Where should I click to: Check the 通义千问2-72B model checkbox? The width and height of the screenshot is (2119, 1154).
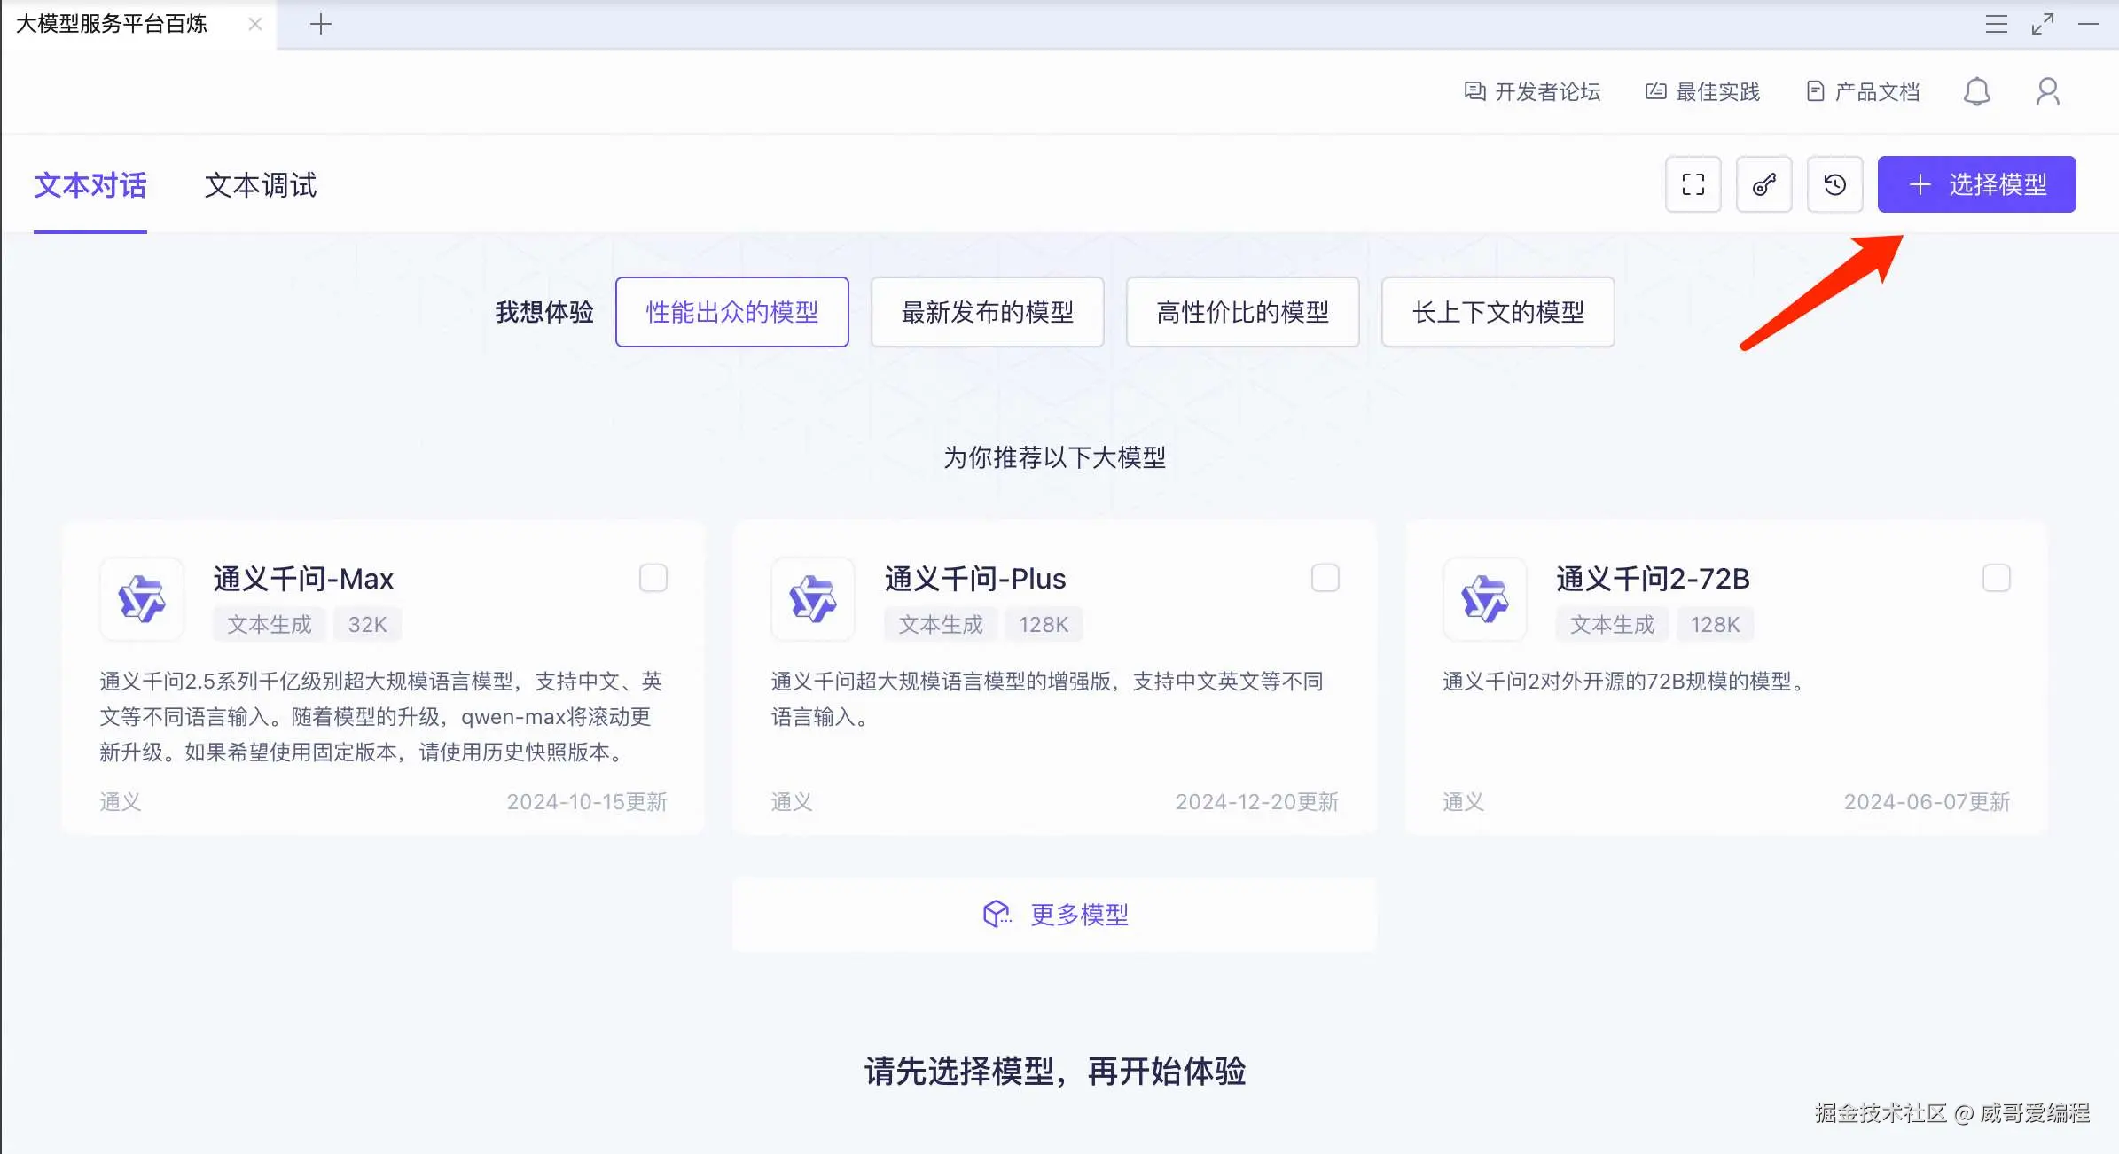[x=1996, y=578]
